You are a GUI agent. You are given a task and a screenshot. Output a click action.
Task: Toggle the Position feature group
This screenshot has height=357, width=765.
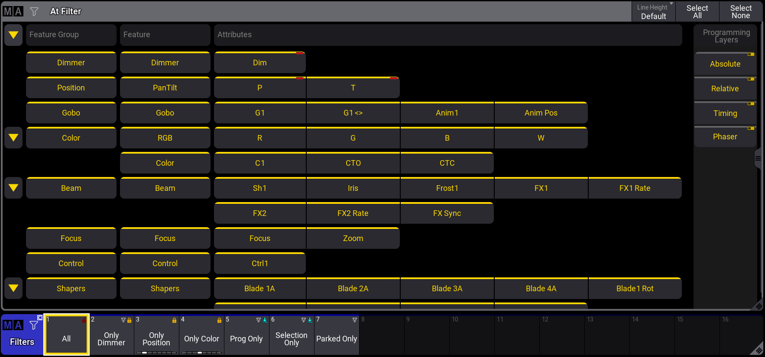[x=71, y=88]
